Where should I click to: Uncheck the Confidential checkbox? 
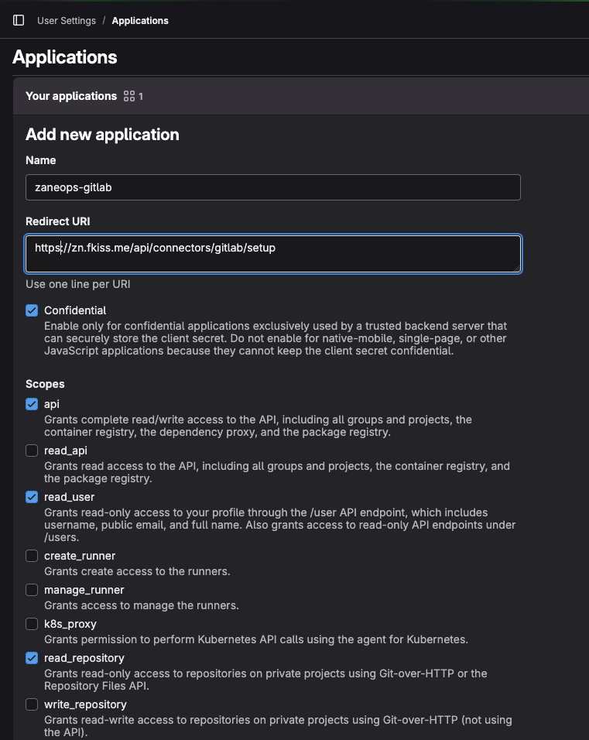click(32, 310)
